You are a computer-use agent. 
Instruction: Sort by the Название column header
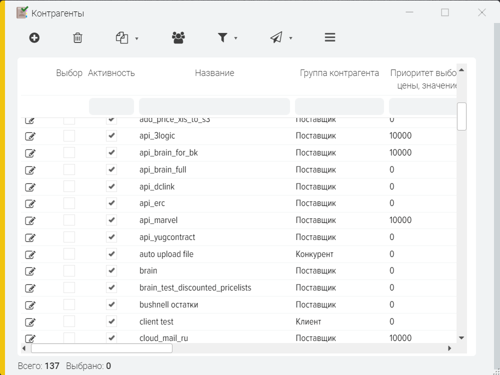point(214,73)
